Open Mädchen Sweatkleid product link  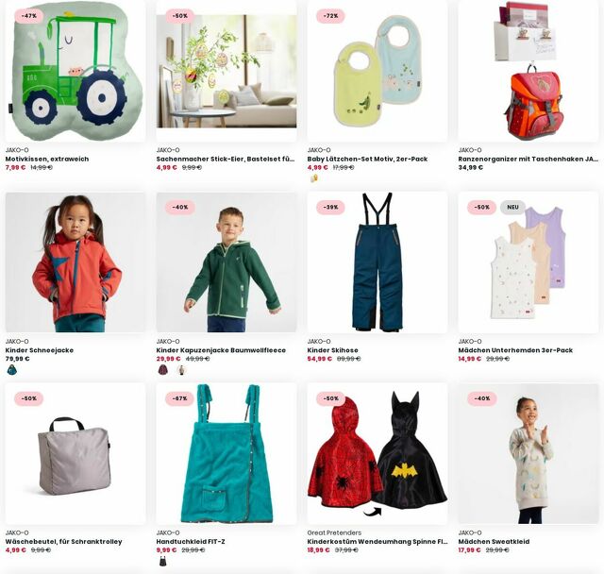tap(494, 541)
